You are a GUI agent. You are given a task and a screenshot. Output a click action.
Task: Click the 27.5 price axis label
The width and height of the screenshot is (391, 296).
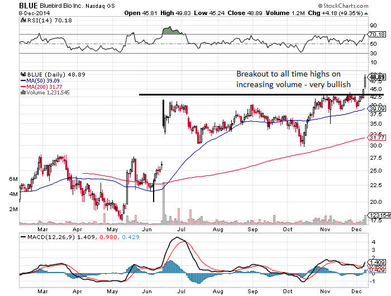coord(376,158)
